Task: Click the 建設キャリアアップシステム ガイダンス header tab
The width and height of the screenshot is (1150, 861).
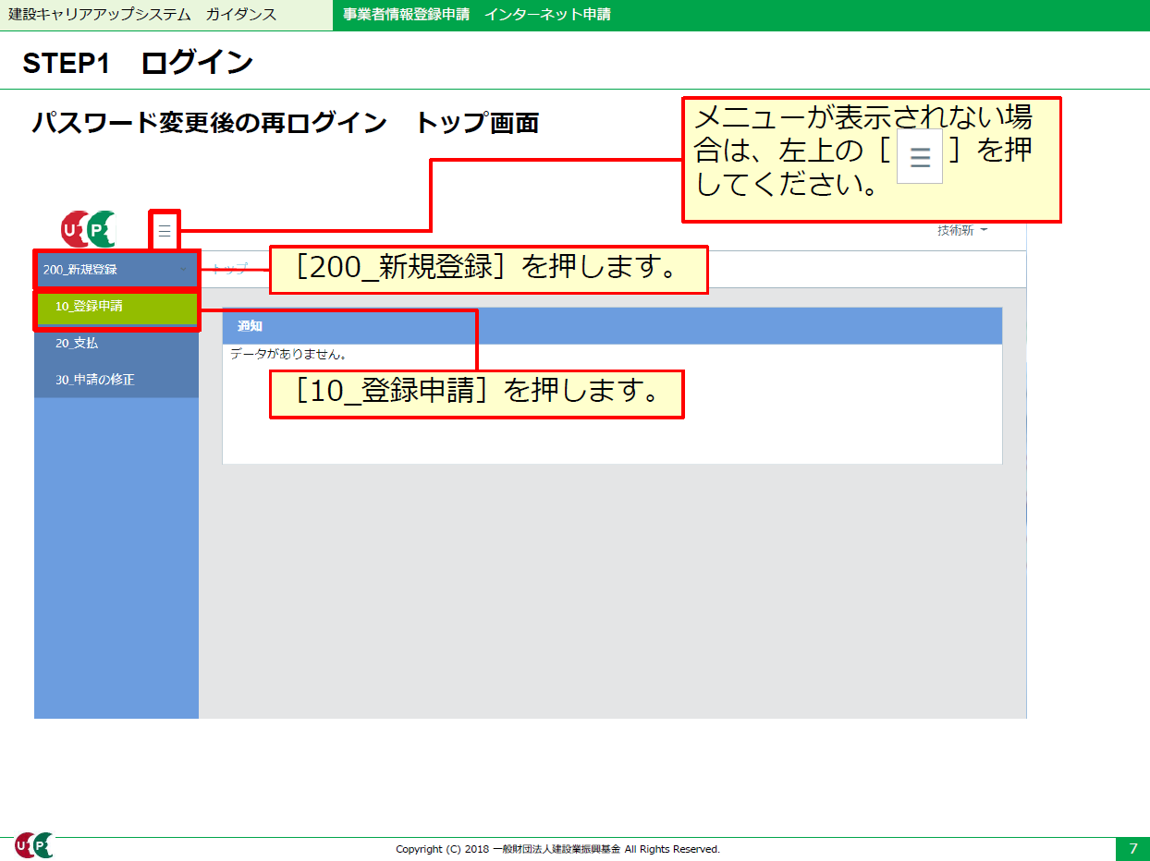Action: click(166, 15)
